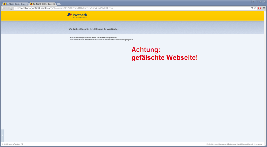The image size is (267, 147).
Task: Click the '© 2016 Deutsche Postbank AG' text
Action: pyautogui.click(x=12, y=144)
